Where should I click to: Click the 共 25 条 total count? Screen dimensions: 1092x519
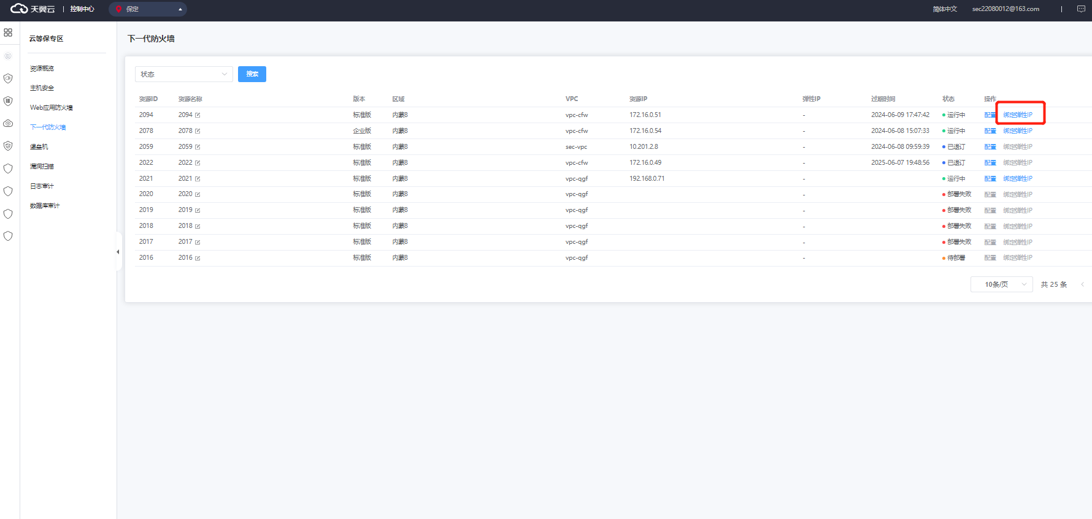(x=1054, y=285)
